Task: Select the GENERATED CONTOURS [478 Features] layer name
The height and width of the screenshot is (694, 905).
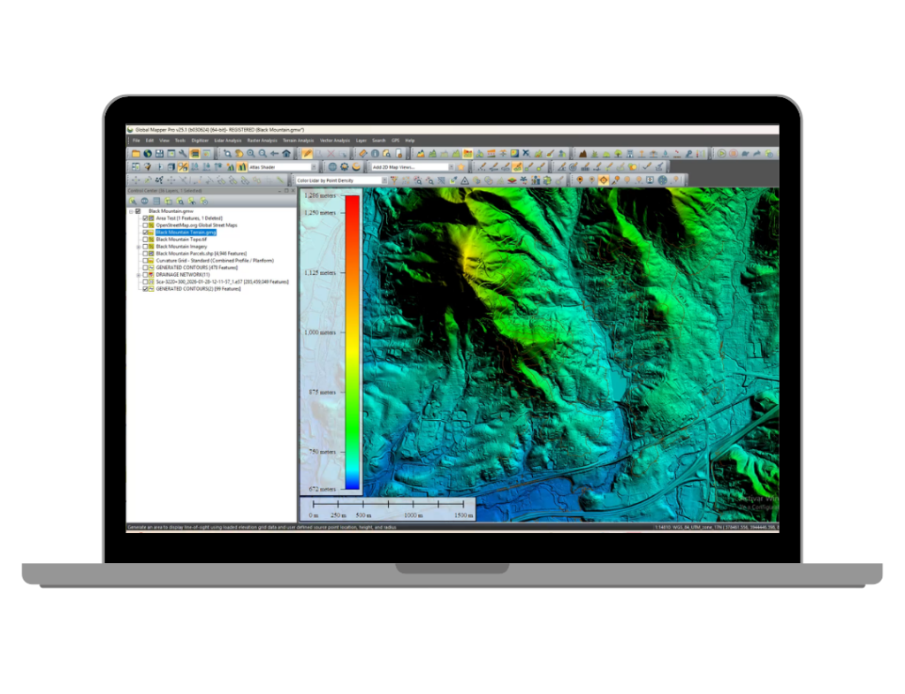Action: click(x=197, y=268)
